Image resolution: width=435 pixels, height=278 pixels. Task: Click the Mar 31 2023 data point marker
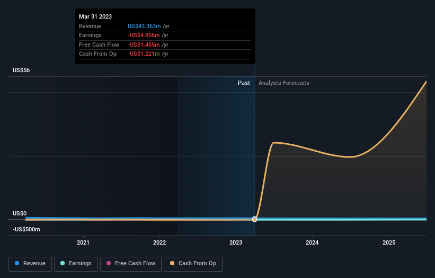254,220
